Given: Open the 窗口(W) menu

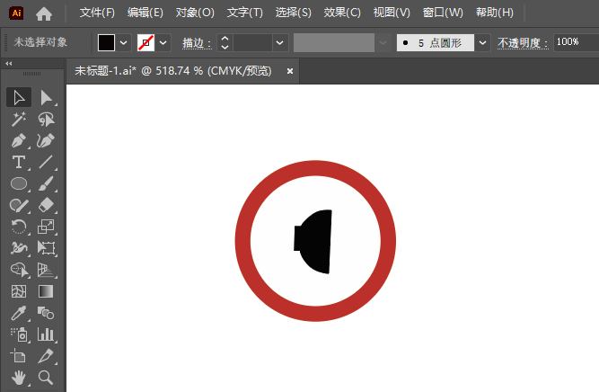Looking at the screenshot, I should (x=443, y=13).
